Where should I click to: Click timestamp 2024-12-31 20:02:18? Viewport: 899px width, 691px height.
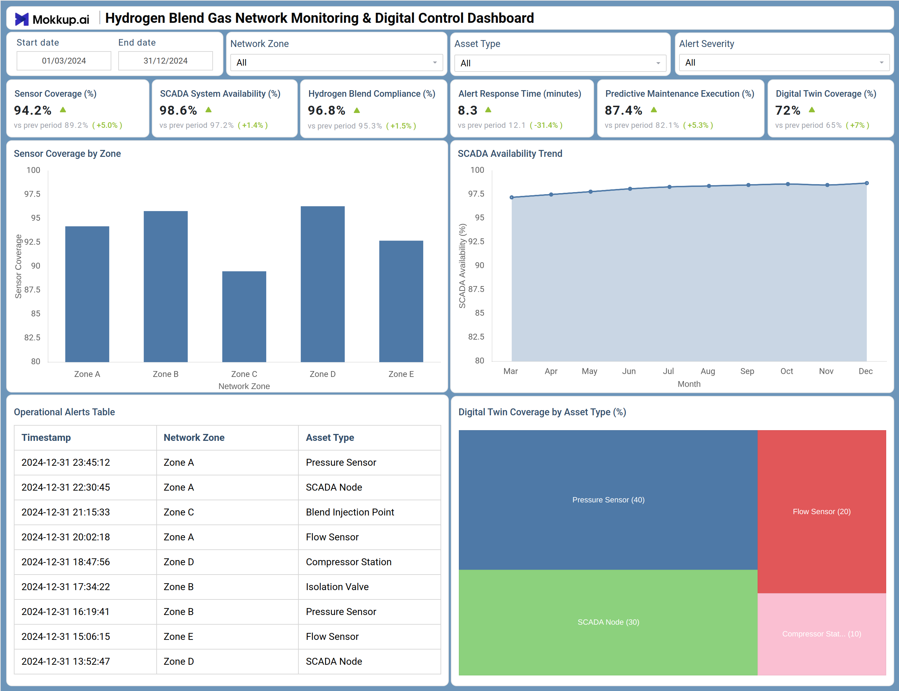click(66, 537)
